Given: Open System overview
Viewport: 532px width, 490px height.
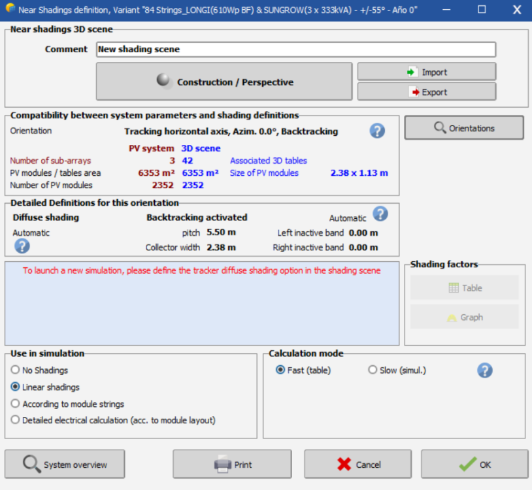Looking at the screenshot, I should 65,465.
